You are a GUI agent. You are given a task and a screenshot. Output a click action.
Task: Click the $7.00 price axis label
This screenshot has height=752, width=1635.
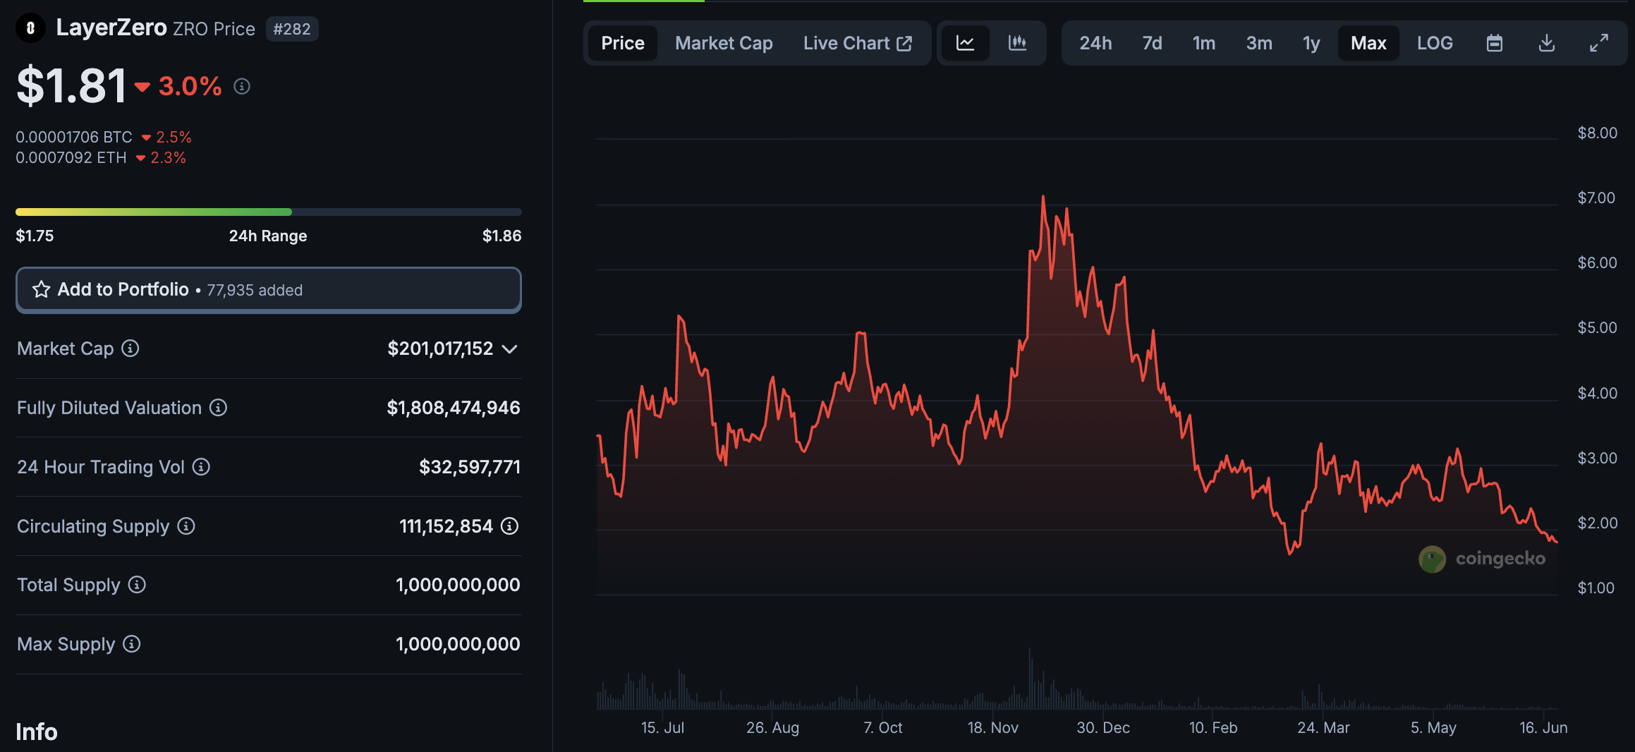(1596, 198)
